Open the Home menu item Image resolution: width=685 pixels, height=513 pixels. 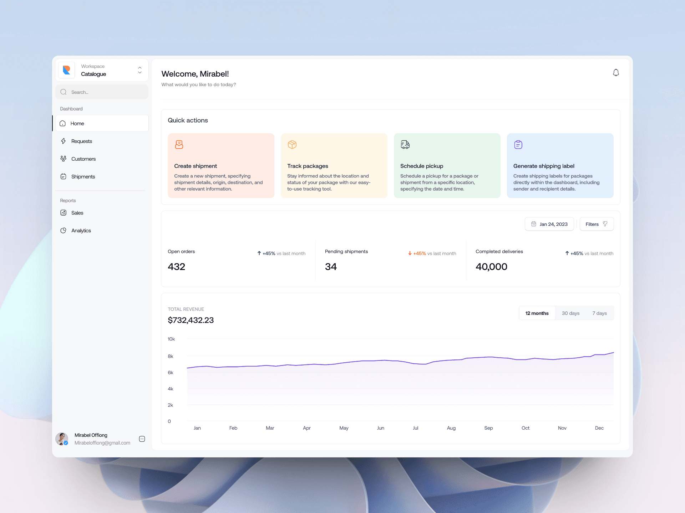tap(102, 123)
